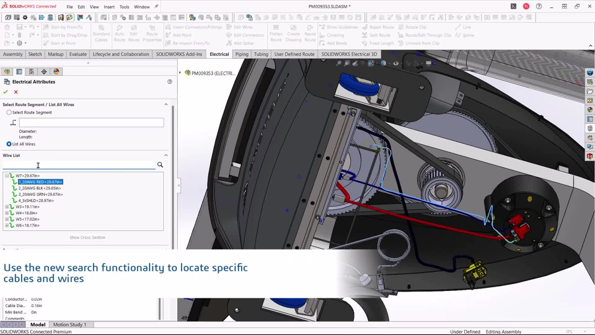Image resolution: width=595 pixels, height=335 pixels.
Task: Select wire 2_20AWG BLK<29.65in>
Action: [40, 188]
